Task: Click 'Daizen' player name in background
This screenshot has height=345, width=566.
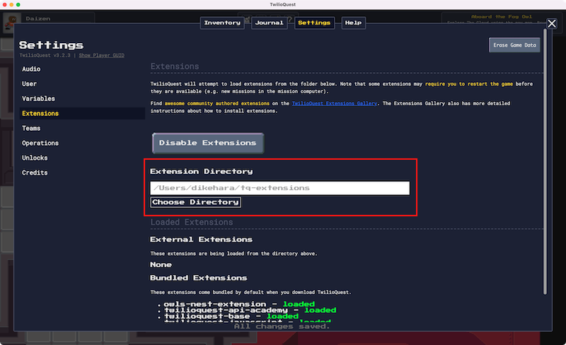Action: coord(38,19)
